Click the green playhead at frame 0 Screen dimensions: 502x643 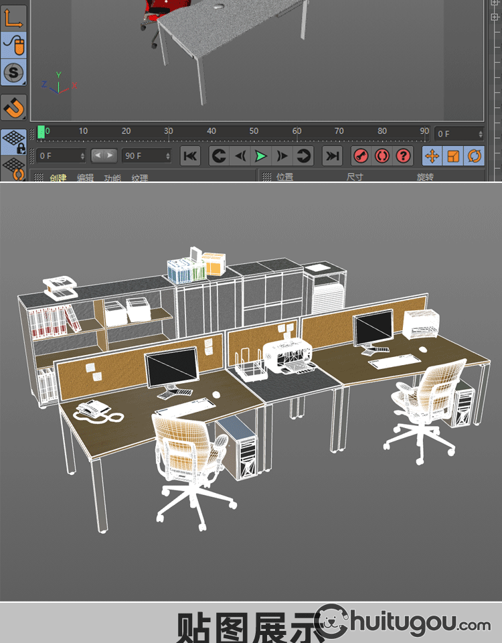(41, 132)
